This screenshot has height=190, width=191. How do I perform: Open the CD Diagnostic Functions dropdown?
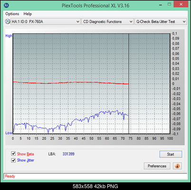tap(107, 21)
